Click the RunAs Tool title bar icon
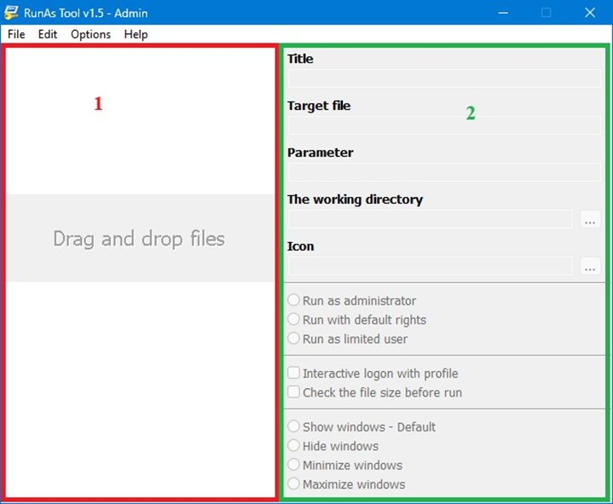The width and height of the screenshot is (613, 504). point(11,13)
